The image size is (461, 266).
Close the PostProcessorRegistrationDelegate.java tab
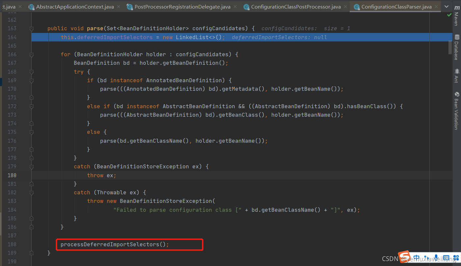[235, 7]
